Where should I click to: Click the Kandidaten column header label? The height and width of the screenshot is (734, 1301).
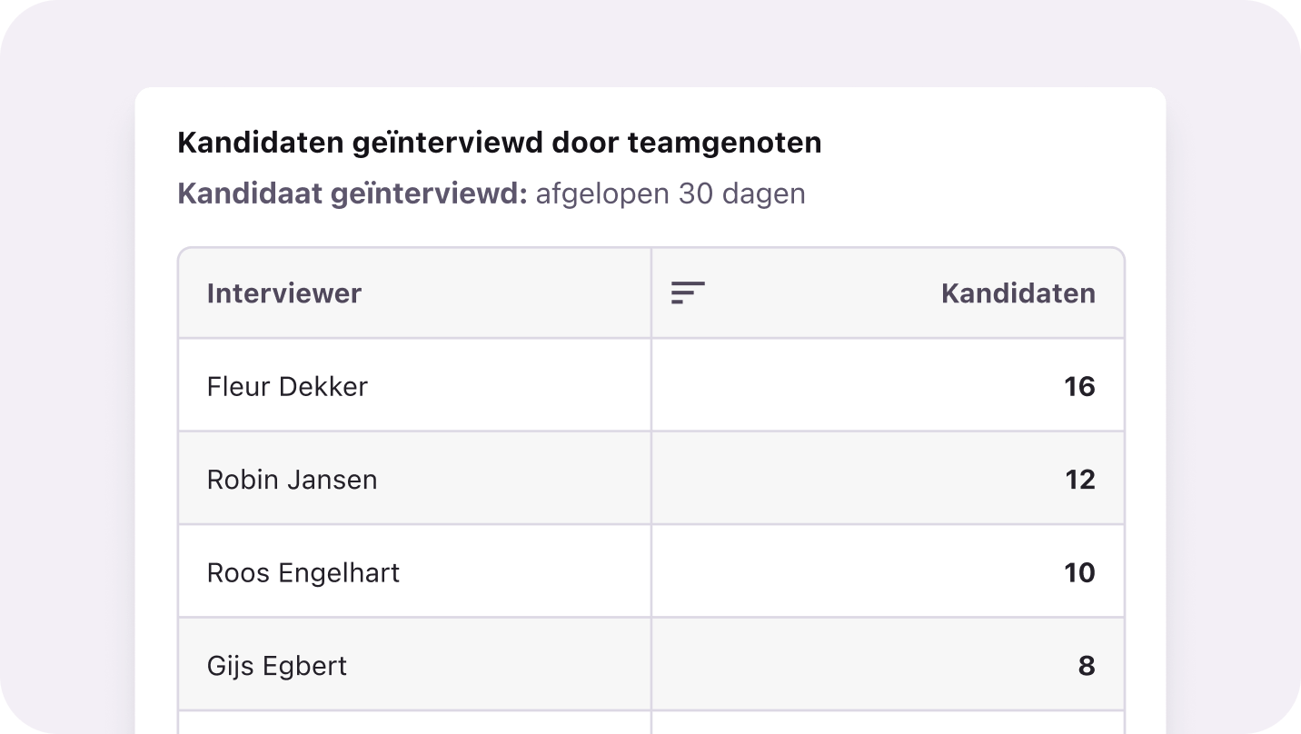pyautogui.click(x=1018, y=293)
